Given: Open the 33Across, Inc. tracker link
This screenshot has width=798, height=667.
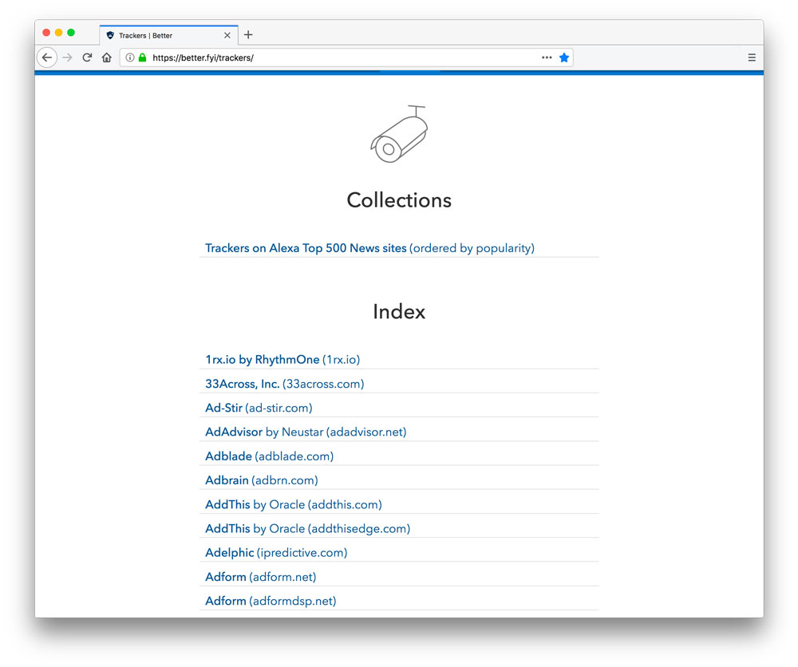Looking at the screenshot, I should click(x=285, y=384).
